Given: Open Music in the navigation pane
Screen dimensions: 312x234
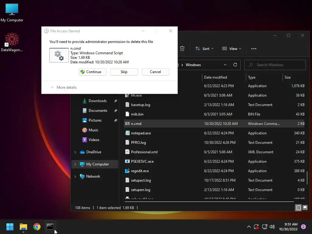Looking at the screenshot, I should (93, 130).
